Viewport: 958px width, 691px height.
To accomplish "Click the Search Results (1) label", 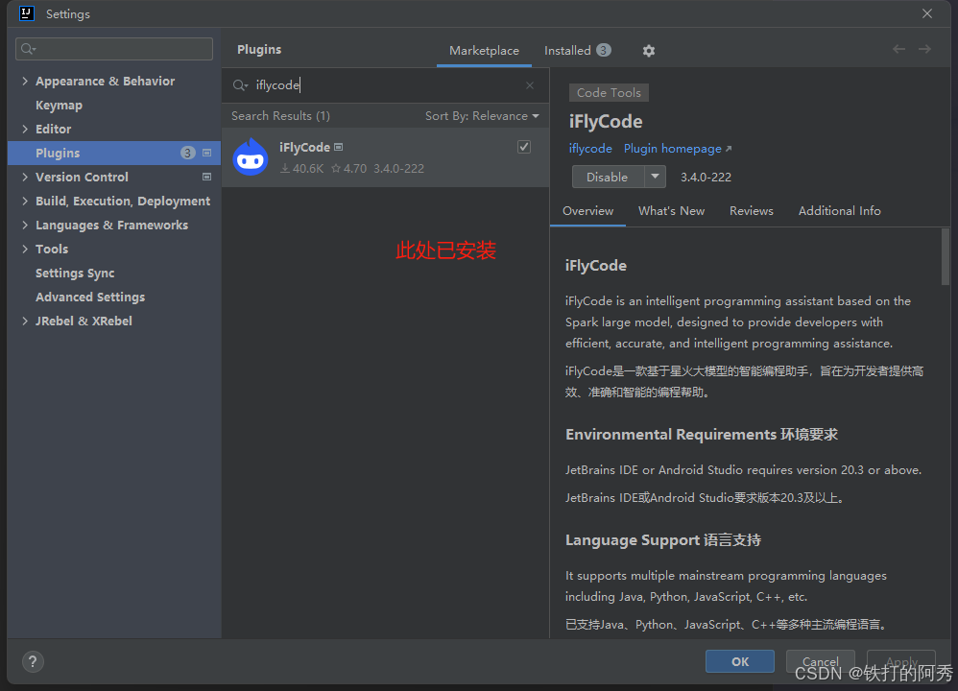I will [280, 116].
